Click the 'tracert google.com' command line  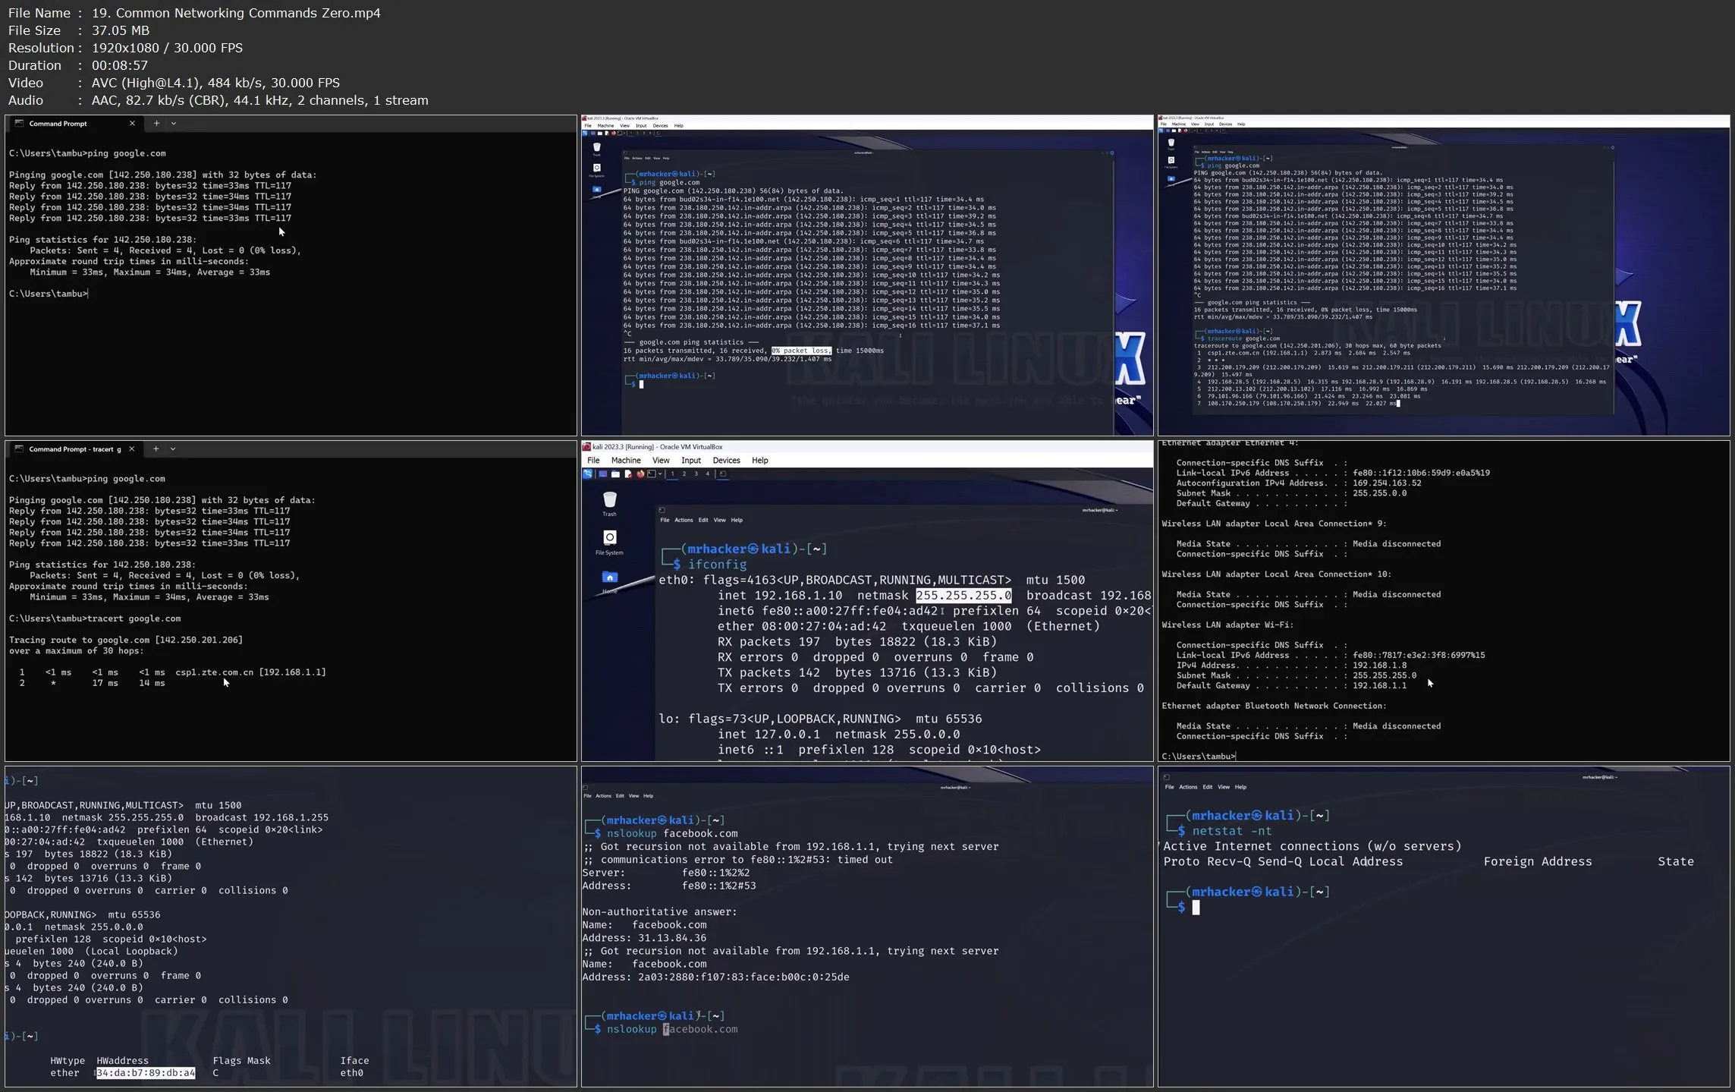coord(95,618)
